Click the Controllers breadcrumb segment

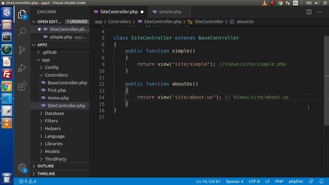(119, 22)
